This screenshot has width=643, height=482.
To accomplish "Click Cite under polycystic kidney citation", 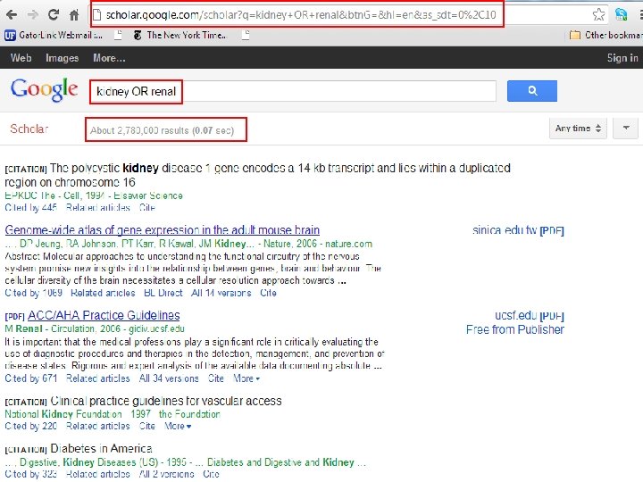I will [x=146, y=208].
